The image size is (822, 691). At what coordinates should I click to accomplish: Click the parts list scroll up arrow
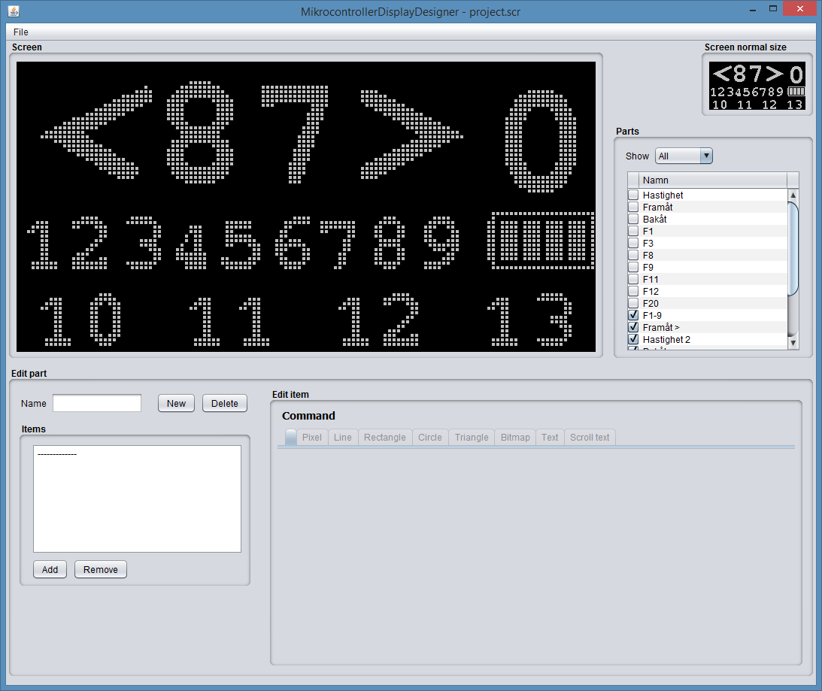[x=793, y=195]
